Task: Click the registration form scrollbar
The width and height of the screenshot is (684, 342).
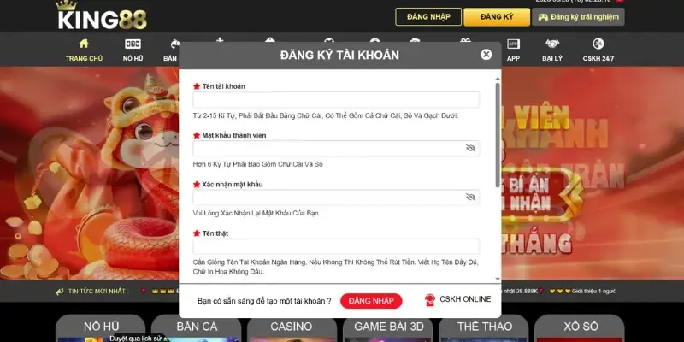Action: (x=498, y=133)
